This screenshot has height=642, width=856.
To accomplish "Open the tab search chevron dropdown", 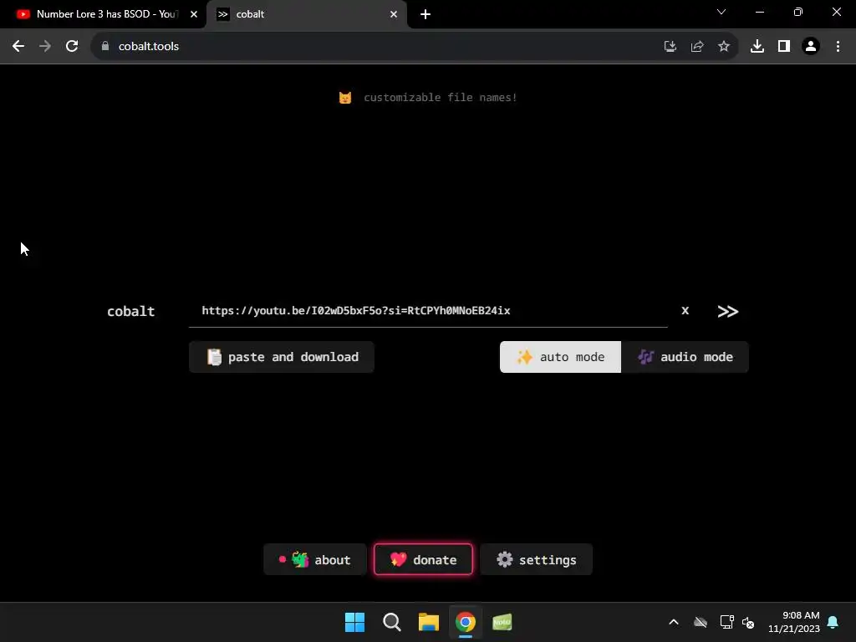I will [x=721, y=12].
